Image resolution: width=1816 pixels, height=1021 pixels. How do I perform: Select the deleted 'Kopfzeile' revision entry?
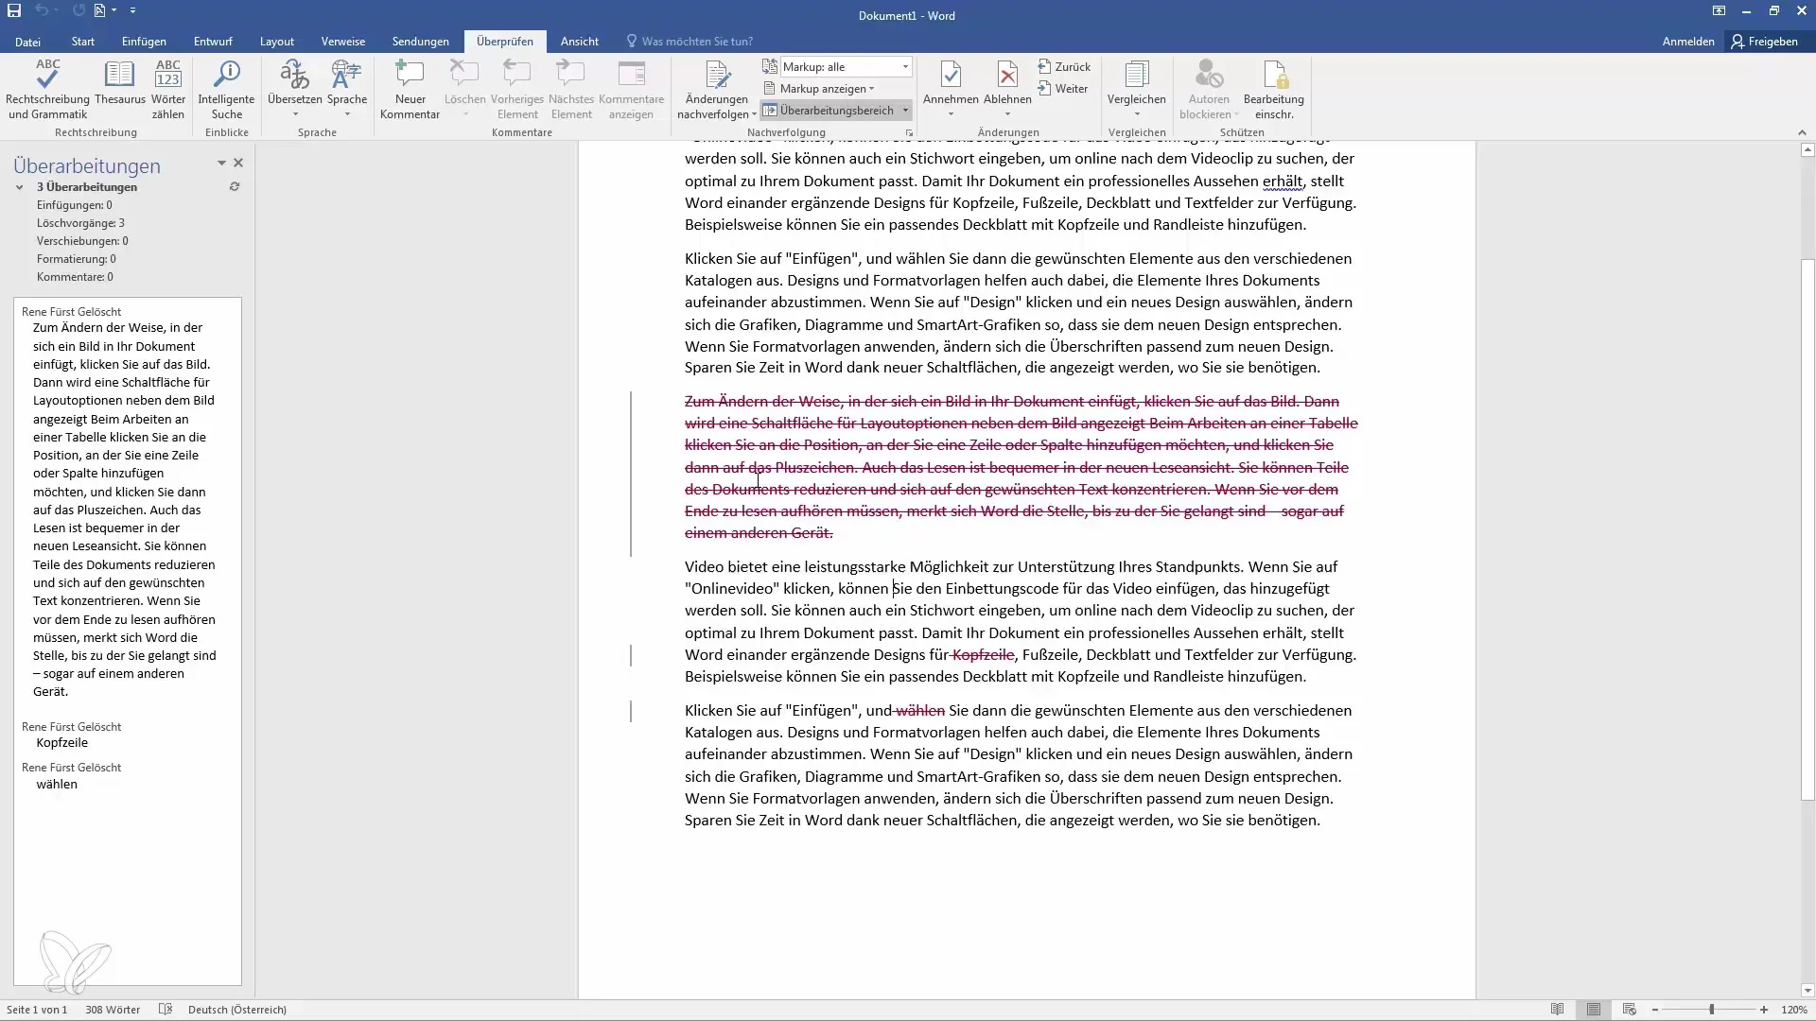62,743
